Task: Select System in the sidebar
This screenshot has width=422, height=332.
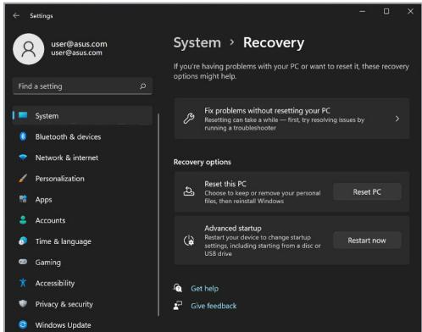Action: (82, 116)
